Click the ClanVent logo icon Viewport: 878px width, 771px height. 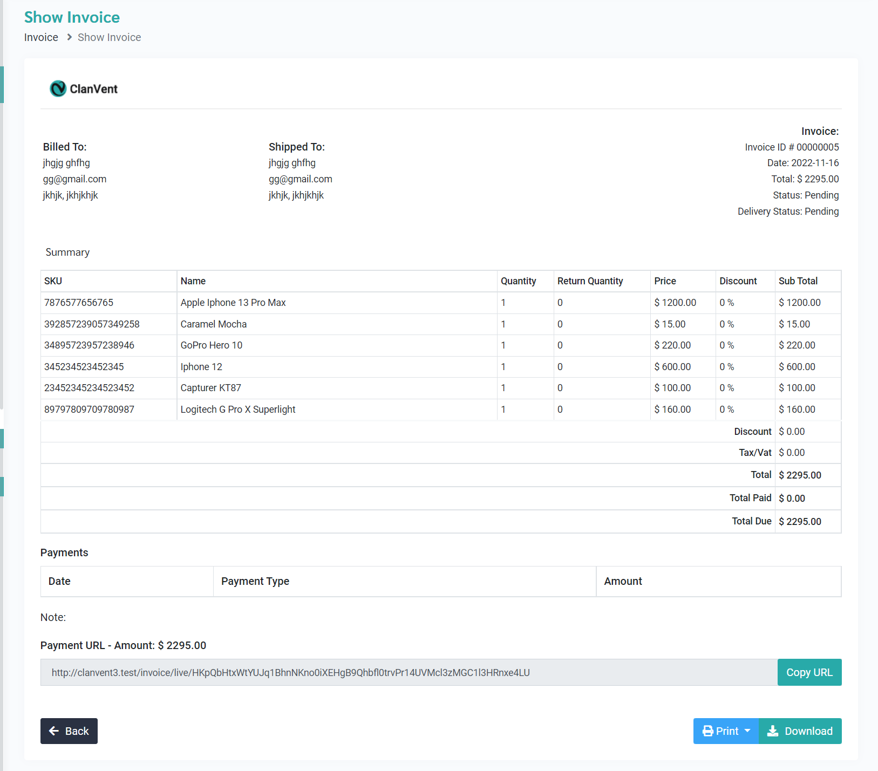(x=58, y=88)
